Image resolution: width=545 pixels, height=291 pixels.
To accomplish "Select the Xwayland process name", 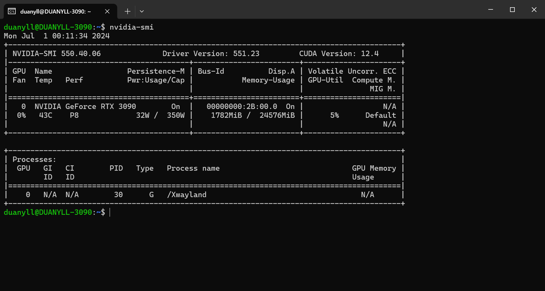I will point(187,195).
